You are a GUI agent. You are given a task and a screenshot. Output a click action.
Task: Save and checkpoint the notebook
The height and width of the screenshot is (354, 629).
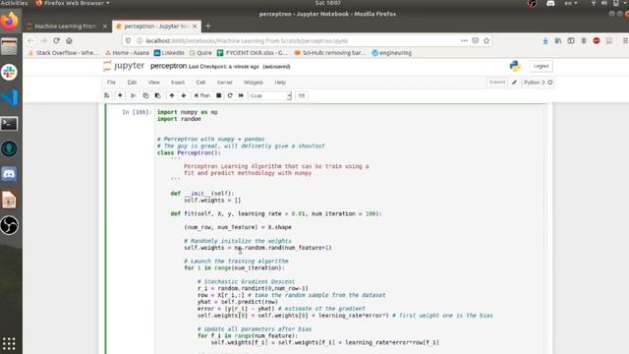(x=107, y=95)
